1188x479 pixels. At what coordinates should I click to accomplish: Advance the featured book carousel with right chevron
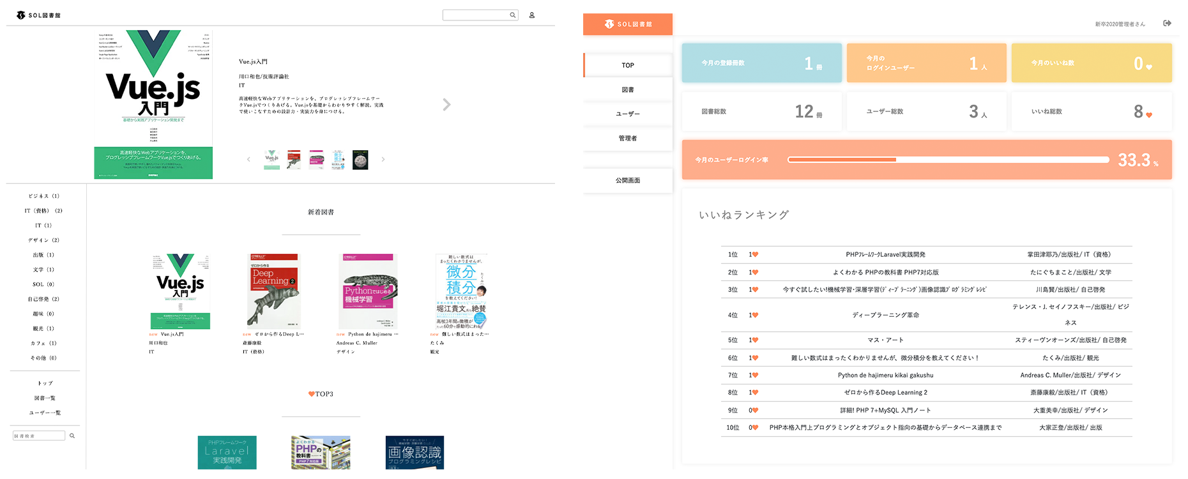[446, 105]
